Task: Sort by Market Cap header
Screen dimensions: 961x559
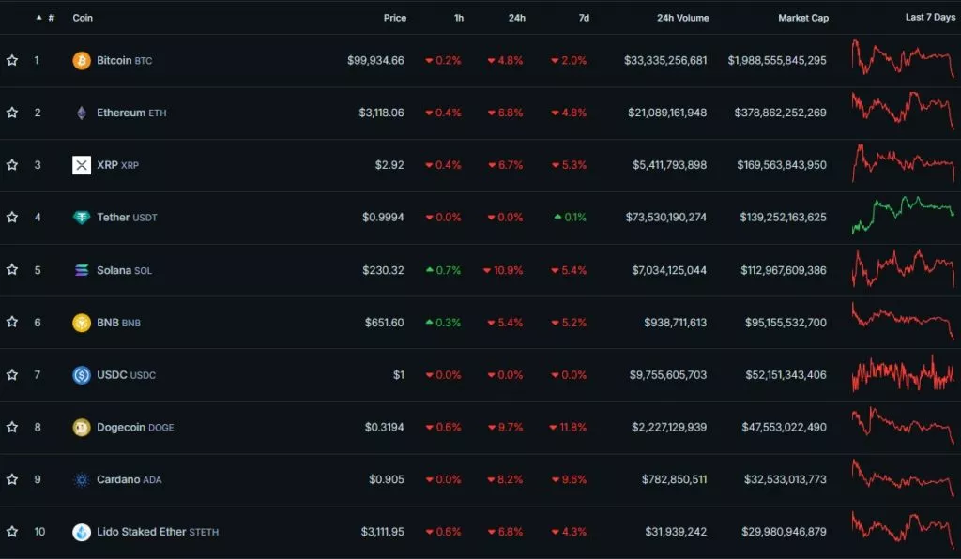Action: click(x=803, y=18)
